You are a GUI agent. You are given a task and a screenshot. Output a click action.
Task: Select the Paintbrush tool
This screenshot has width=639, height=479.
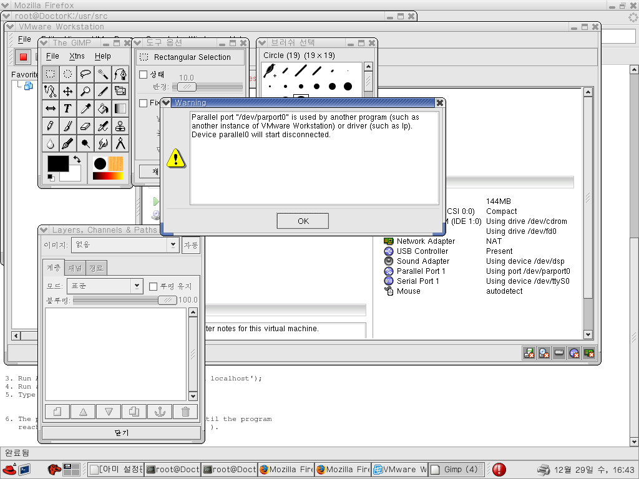pos(67,126)
